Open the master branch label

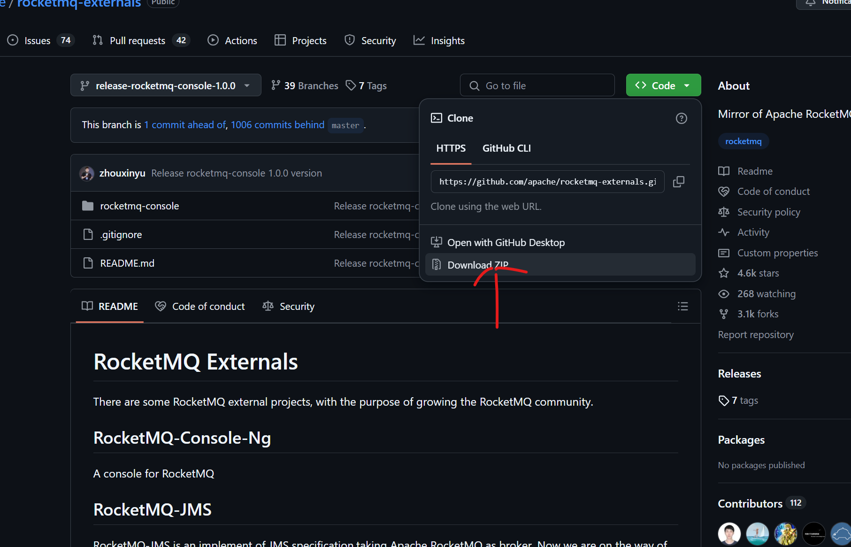click(345, 125)
